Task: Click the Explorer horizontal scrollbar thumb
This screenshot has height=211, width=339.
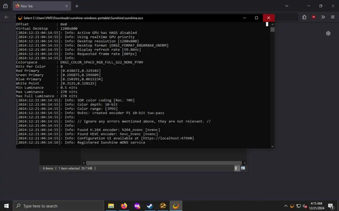Action: pos(164,163)
